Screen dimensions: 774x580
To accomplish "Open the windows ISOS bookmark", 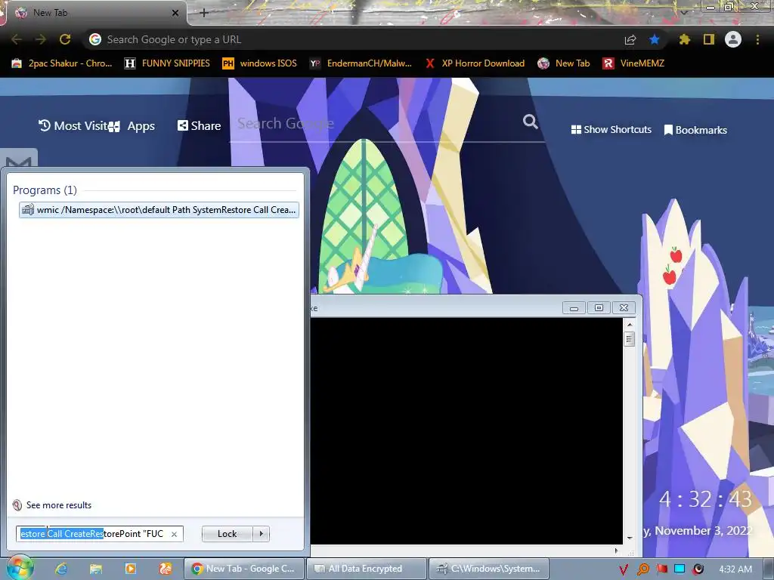I will pyautogui.click(x=260, y=63).
